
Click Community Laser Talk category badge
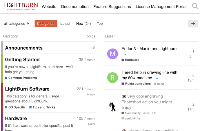[x=139, y=113]
